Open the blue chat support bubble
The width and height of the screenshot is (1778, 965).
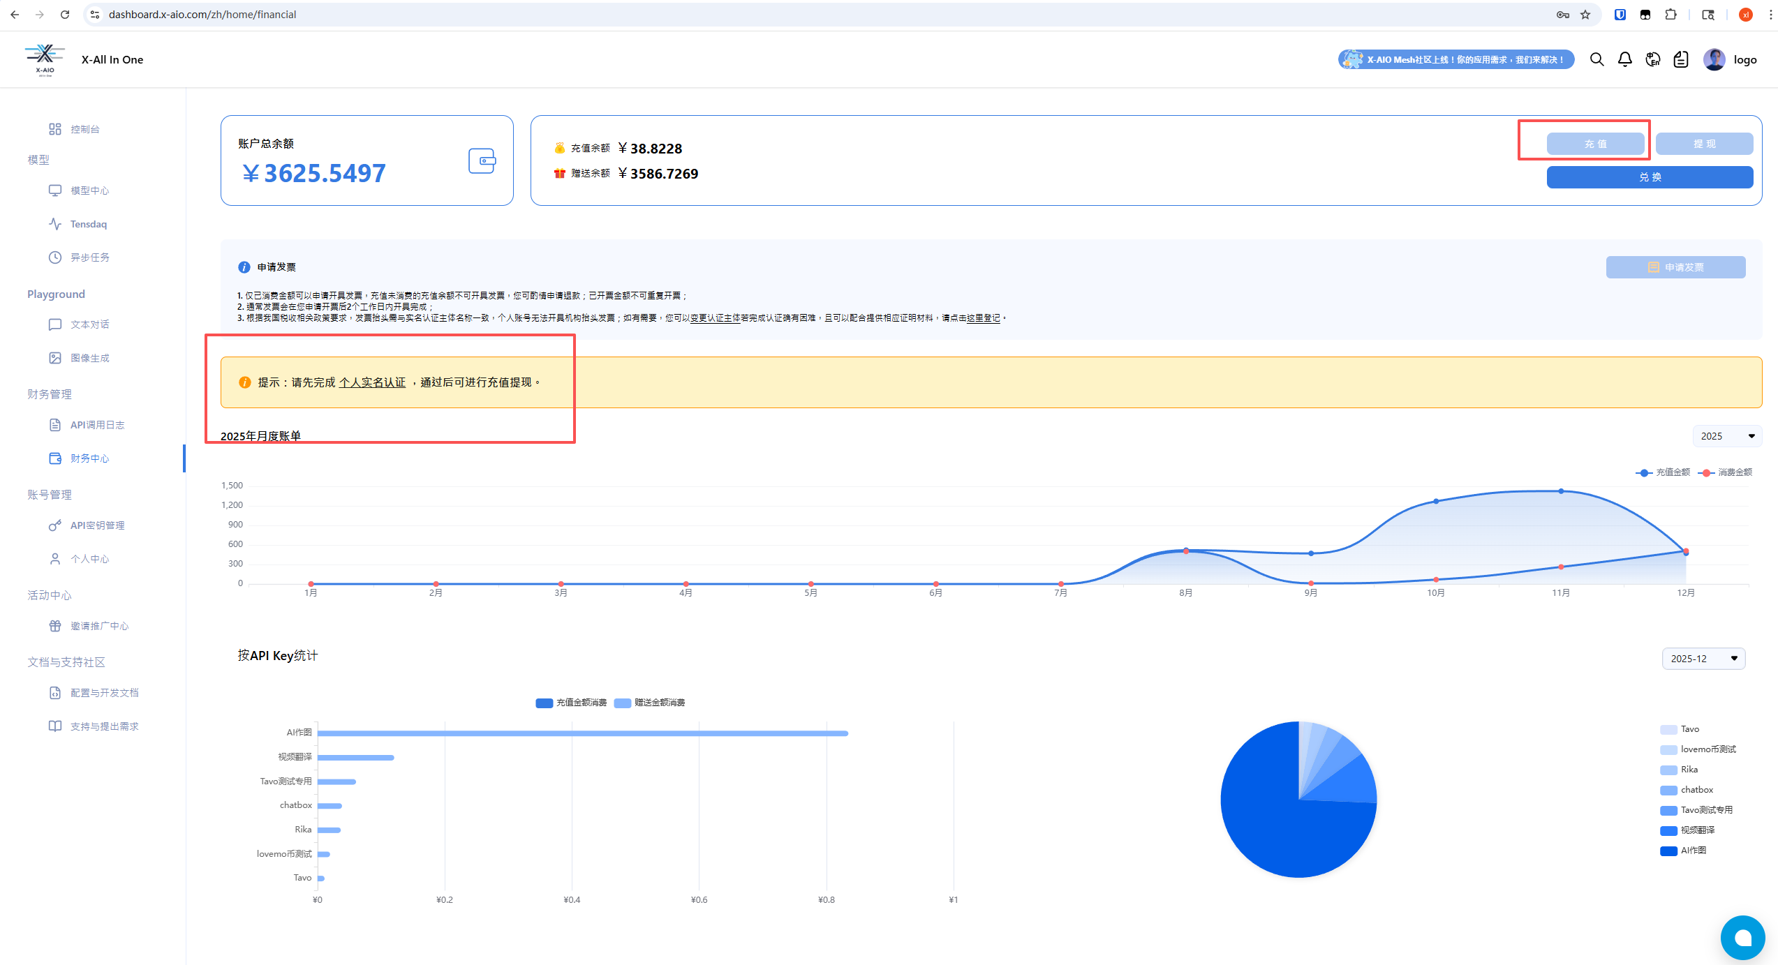[1742, 937]
